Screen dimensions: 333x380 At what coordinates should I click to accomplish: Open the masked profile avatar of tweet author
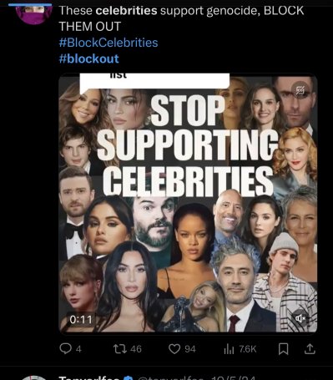34,13
